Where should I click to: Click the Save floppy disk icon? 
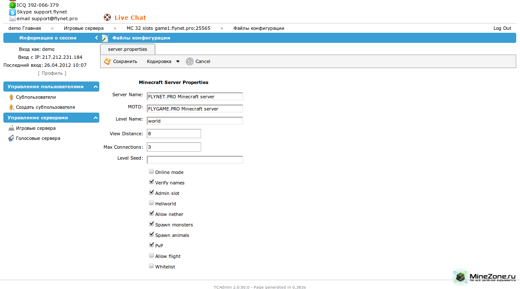(107, 61)
